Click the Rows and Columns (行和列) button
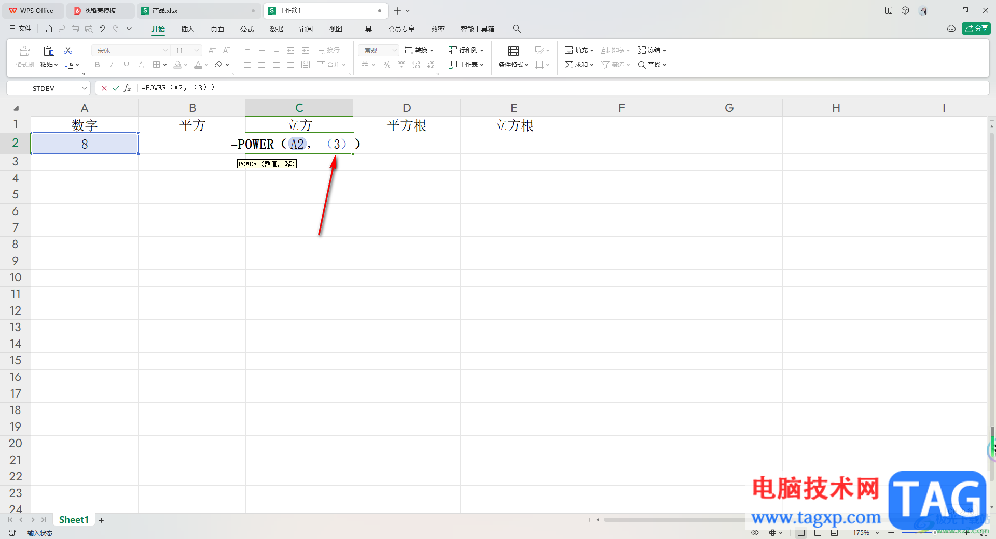This screenshot has height=539, width=996. coord(466,50)
